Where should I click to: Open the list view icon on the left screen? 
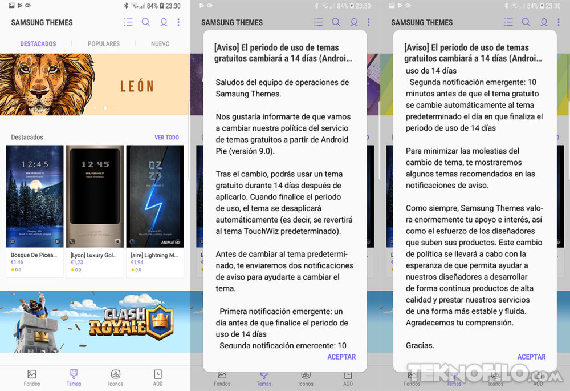pos(128,22)
